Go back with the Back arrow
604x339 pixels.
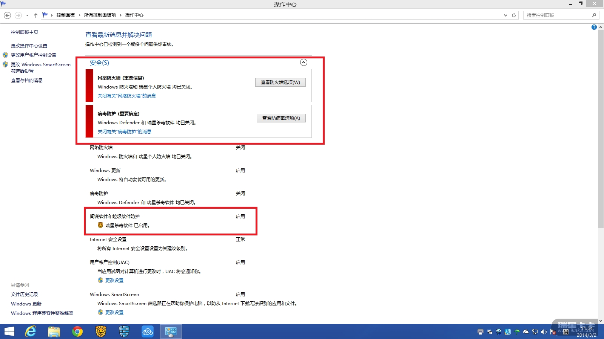point(7,15)
